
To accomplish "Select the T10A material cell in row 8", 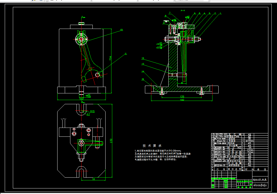I will [x=250, y=150].
